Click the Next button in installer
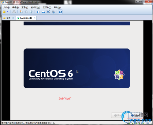 [x=135, y=115]
